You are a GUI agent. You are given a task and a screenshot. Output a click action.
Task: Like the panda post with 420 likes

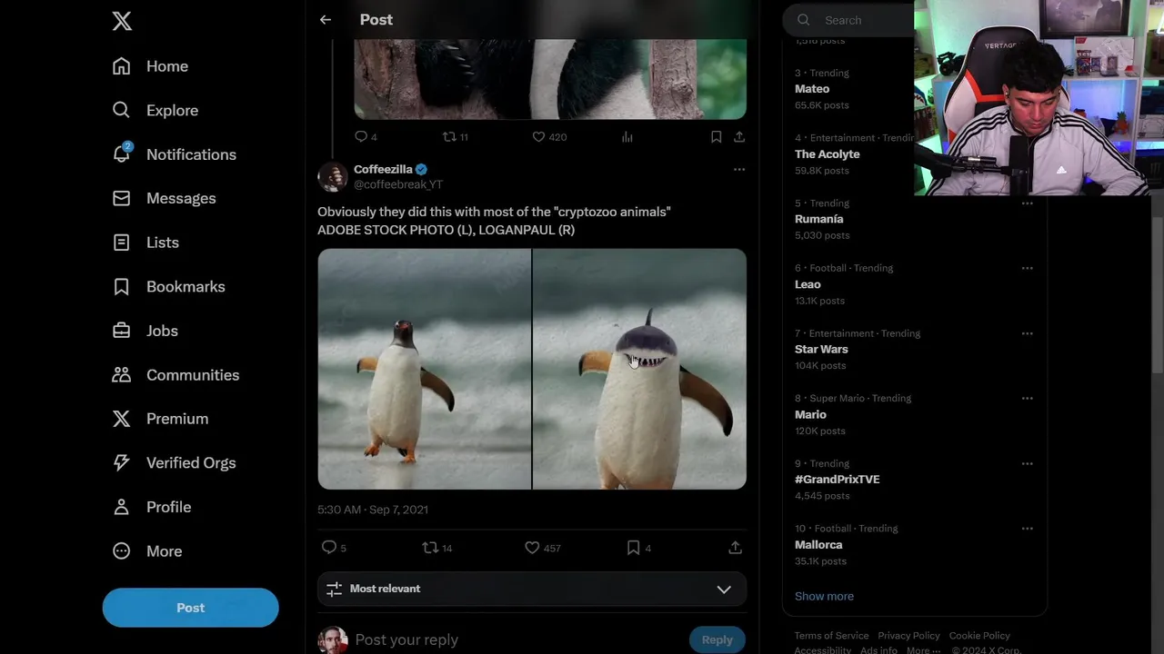point(538,136)
